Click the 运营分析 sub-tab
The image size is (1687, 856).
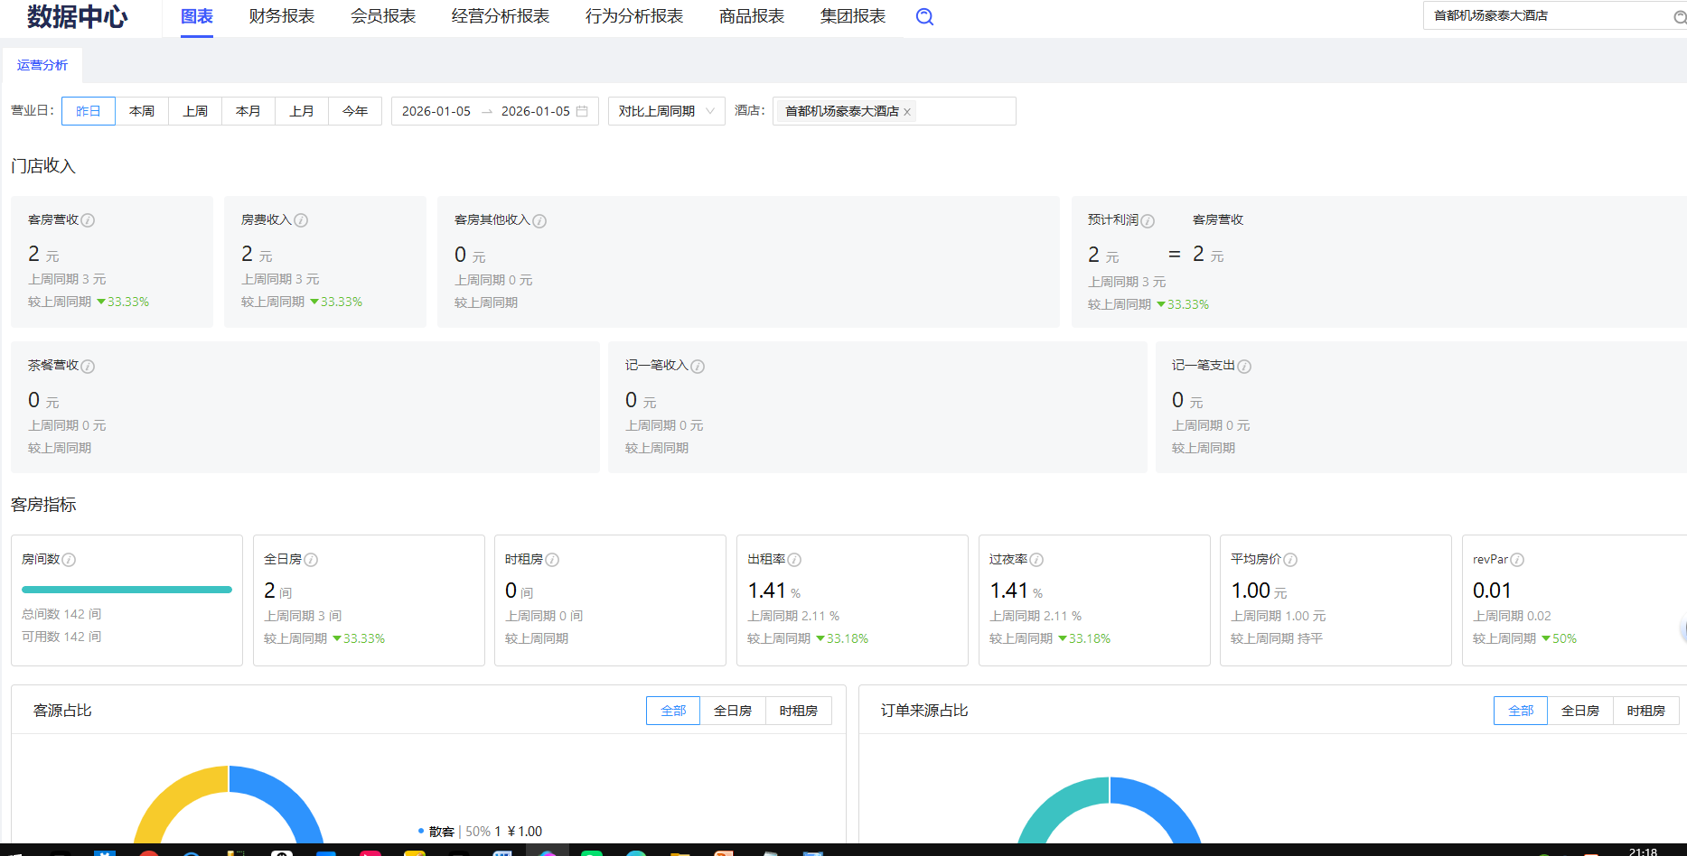point(42,65)
